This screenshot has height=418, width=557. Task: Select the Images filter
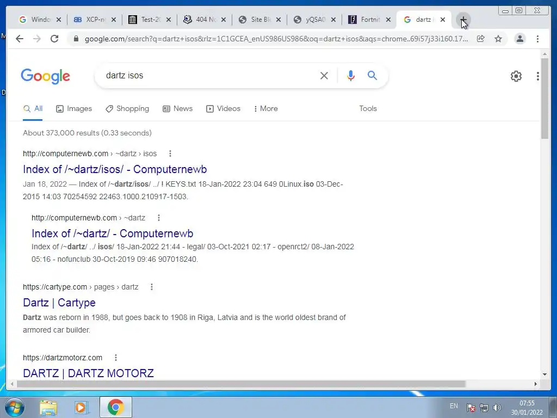[74, 109]
